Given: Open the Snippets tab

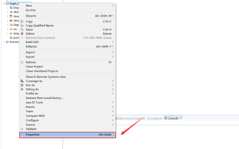Looking at the screenshot, I should pos(155,118).
